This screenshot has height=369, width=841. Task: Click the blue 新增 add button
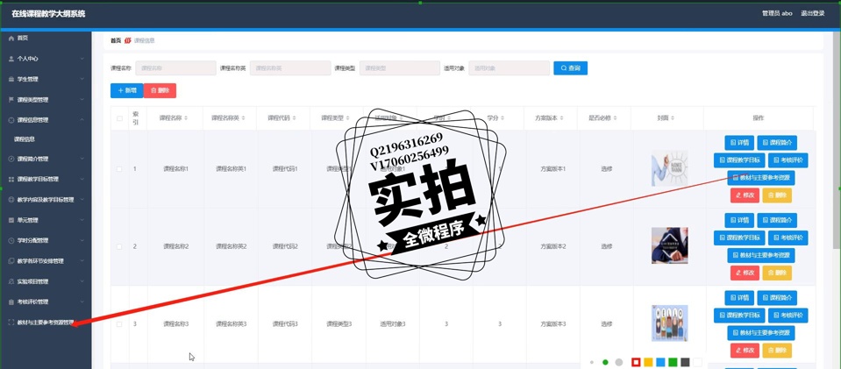pyautogui.click(x=126, y=90)
